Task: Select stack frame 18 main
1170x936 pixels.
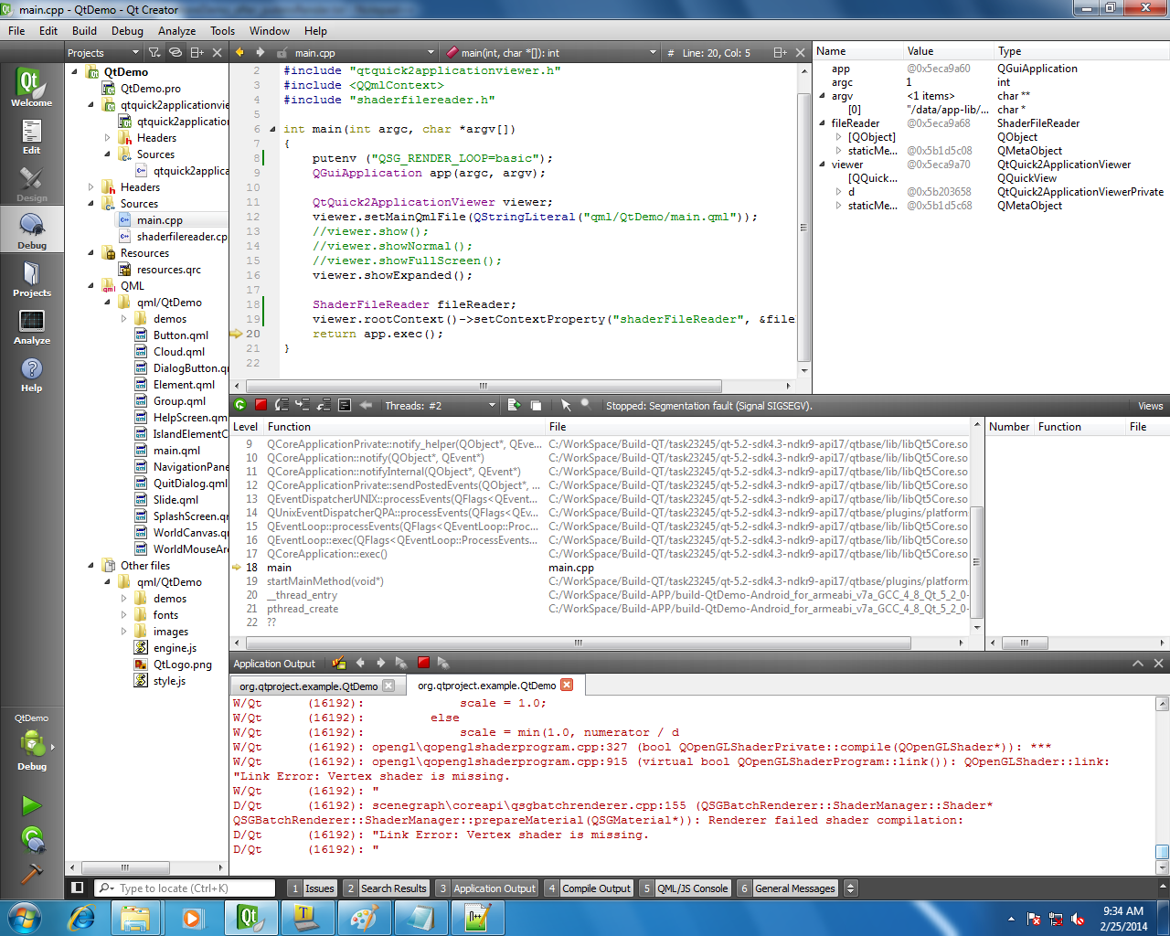Action: coord(599,568)
